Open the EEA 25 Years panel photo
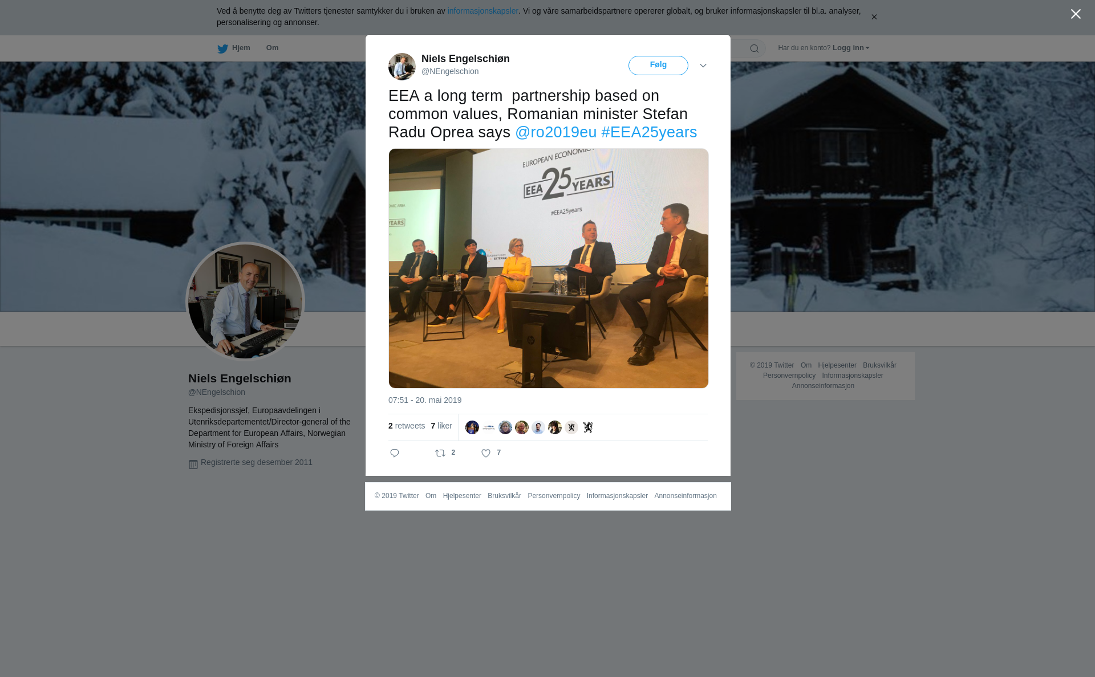Image resolution: width=1095 pixels, height=677 pixels. coord(549,268)
